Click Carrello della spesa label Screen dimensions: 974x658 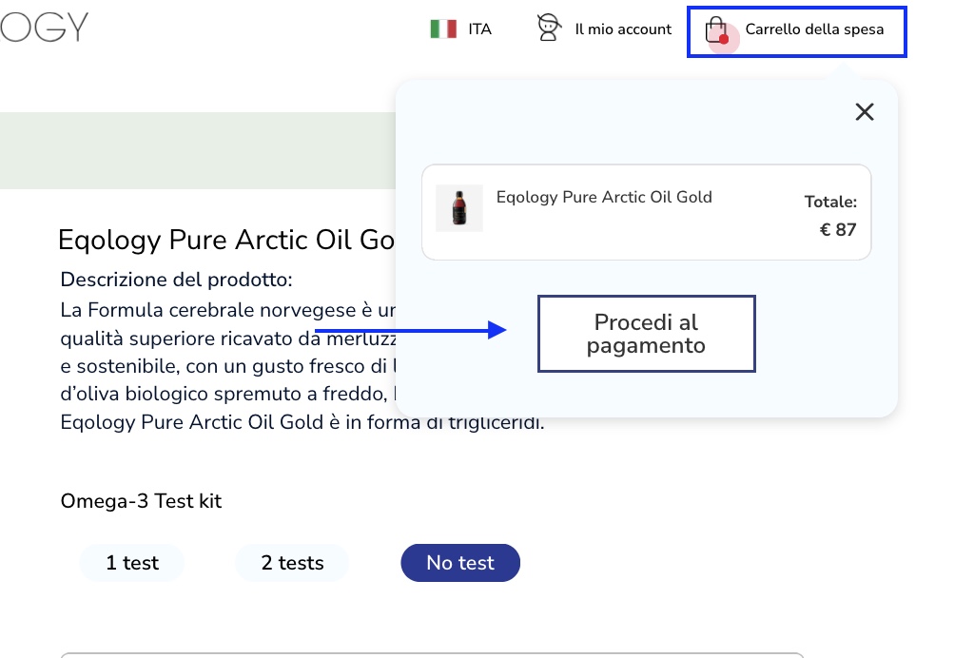point(814,29)
